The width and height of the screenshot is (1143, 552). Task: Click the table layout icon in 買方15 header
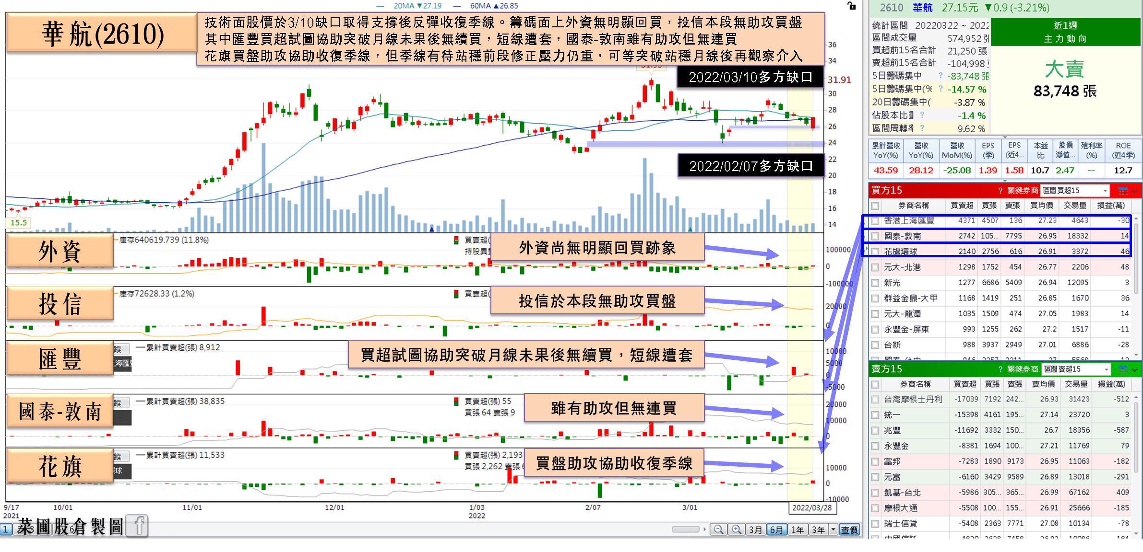point(1123,191)
